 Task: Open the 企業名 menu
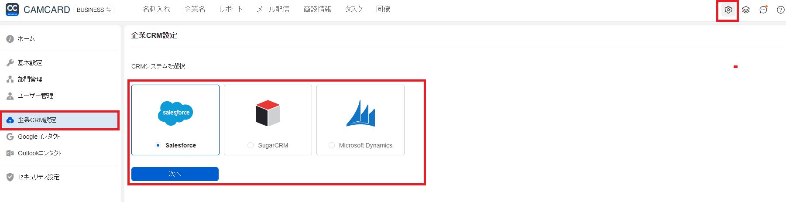tap(195, 9)
